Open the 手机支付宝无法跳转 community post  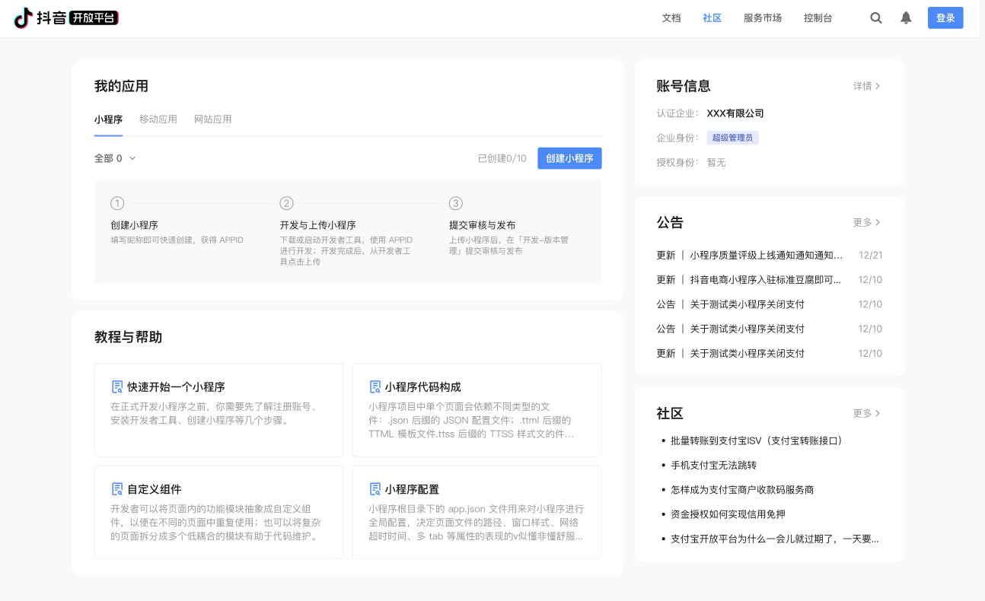click(713, 465)
